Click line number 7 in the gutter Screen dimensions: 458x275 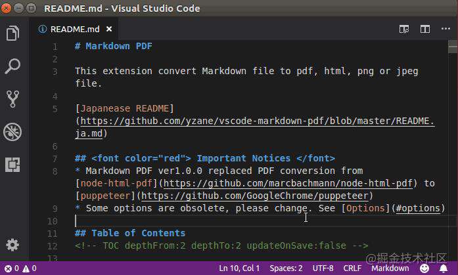[55, 159]
